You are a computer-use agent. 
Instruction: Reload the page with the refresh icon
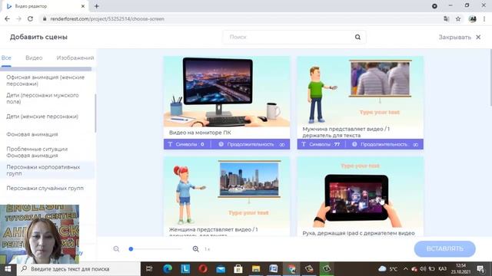click(x=30, y=18)
